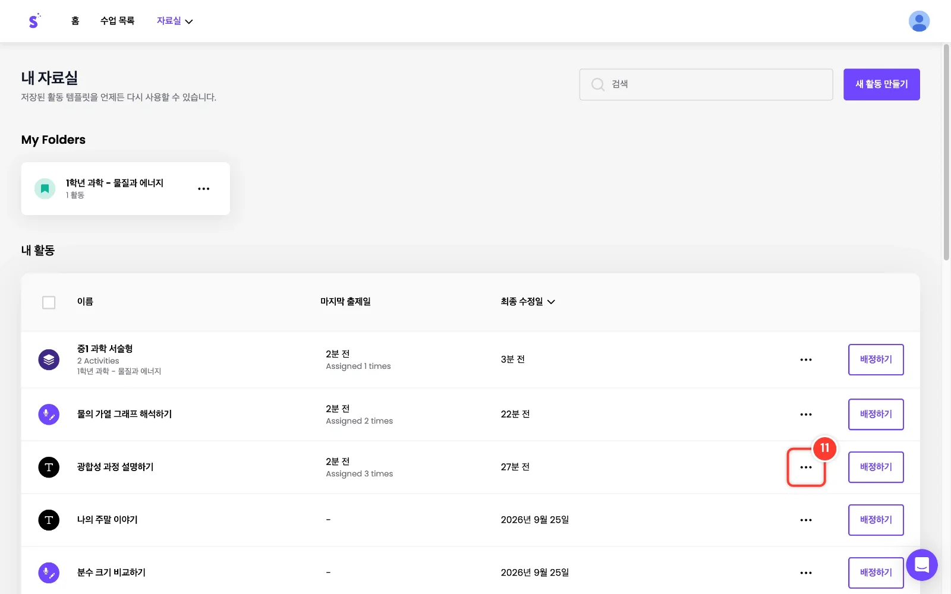Click the 검색 search input field

[x=706, y=84]
